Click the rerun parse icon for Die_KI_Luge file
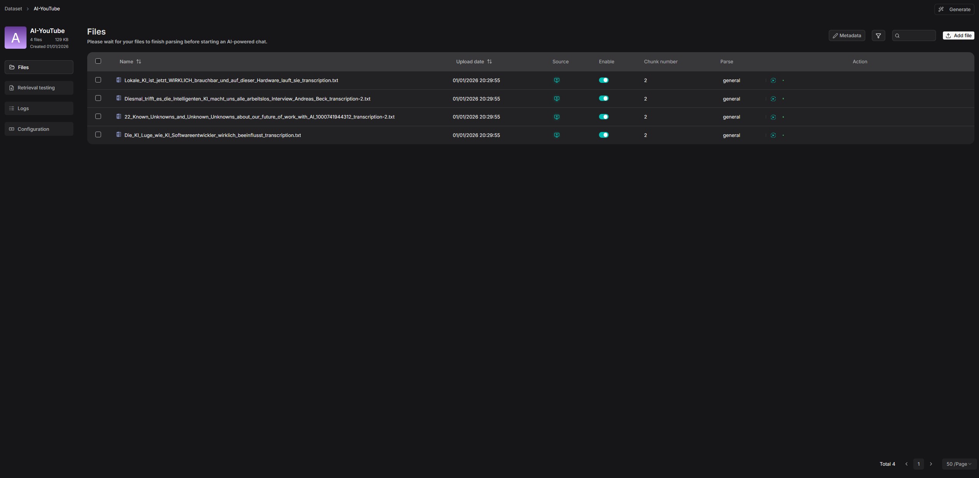Viewport: 979px width, 478px height. click(773, 135)
